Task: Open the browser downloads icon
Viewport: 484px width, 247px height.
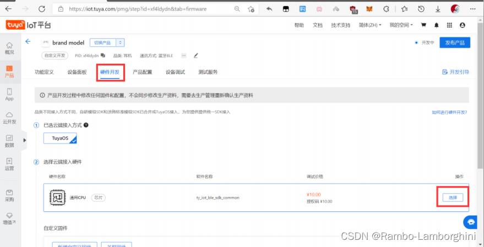Action: point(438,9)
